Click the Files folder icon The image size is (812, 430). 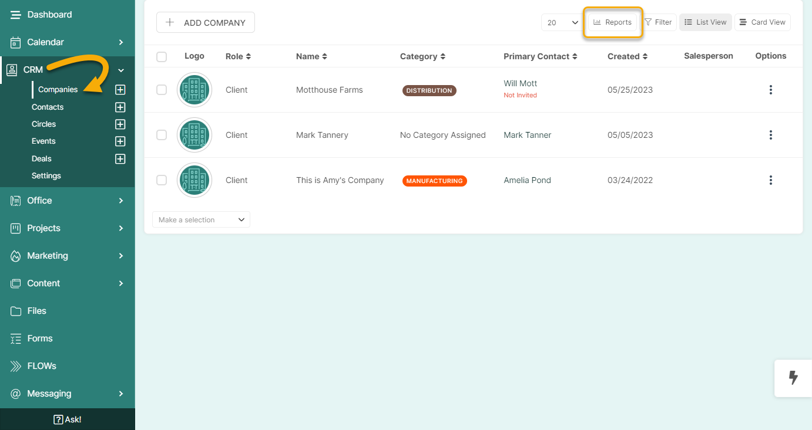tap(16, 311)
